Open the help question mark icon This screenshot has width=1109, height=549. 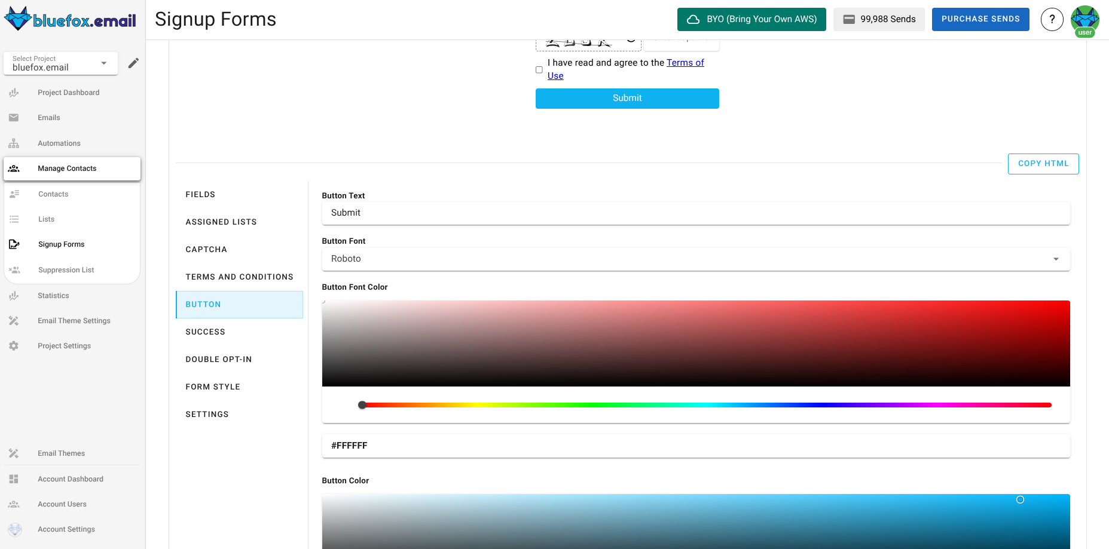(1052, 19)
